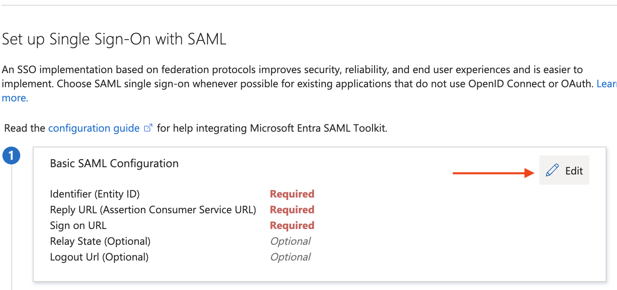Click the blue step 1 circle badge
Viewport: 617px width, 290px height.
pyautogui.click(x=11, y=156)
